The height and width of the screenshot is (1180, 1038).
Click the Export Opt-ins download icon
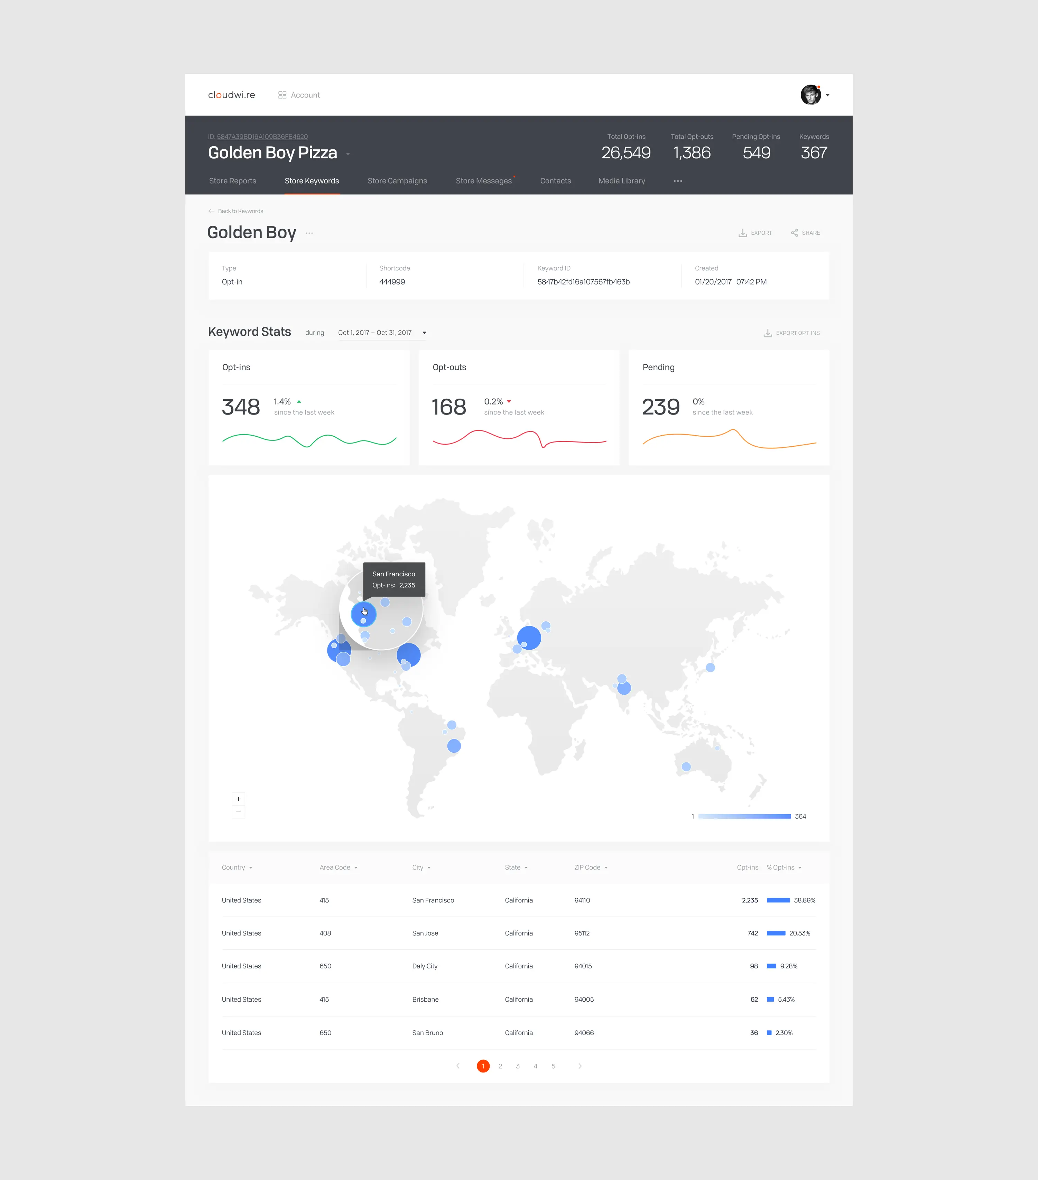(x=767, y=333)
